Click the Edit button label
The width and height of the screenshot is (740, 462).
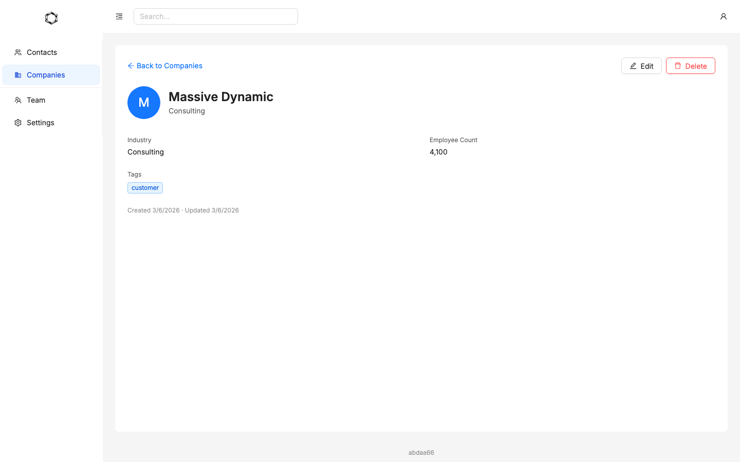[647, 66]
